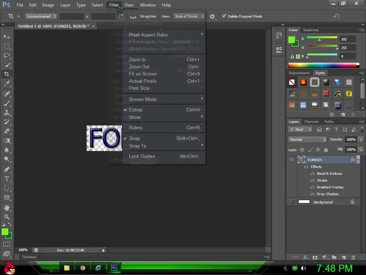Choose Fit on Screen menu entry
The width and height of the screenshot is (366, 275).
pyautogui.click(x=164, y=74)
